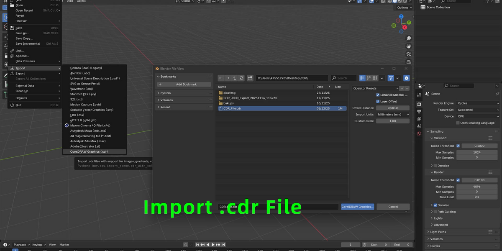
Task: Uncheck the Layer Offset option
Action: point(378,101)
